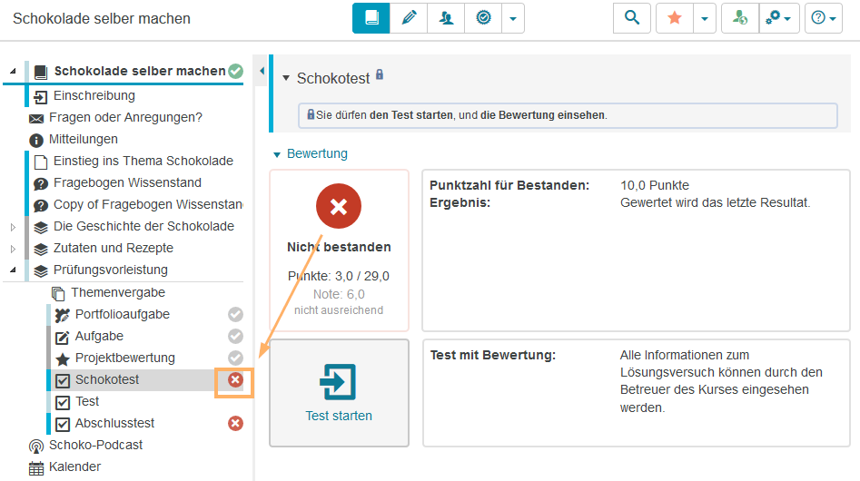Collapse the Schokolade selber machen tree root

(13, 71)
